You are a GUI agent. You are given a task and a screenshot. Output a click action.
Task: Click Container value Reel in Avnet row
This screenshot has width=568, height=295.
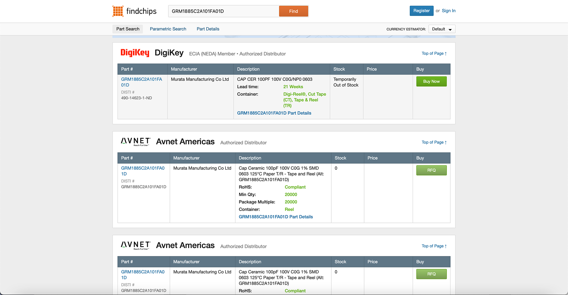click(289, 210)
